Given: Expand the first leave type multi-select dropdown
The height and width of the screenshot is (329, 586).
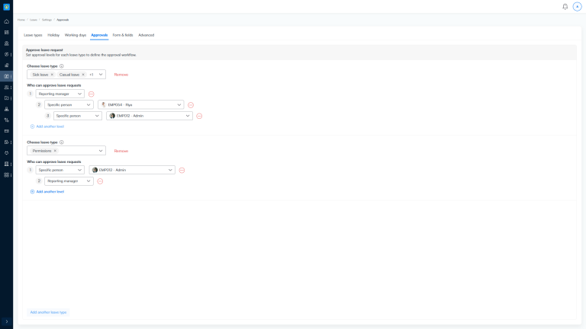Looking at the screenshot, I should click(101, 75).
